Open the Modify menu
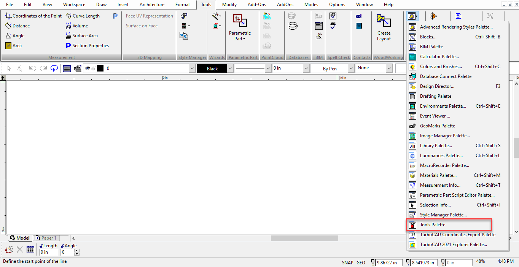The image size is (519, 267). coord(229,5)
